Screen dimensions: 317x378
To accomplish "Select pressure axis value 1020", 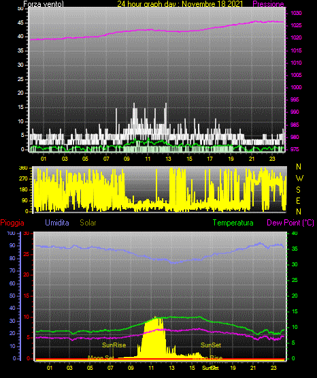I will pos(297,37).
